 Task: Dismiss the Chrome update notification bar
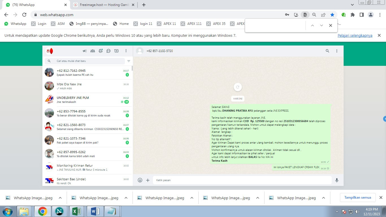click(379, 36)
